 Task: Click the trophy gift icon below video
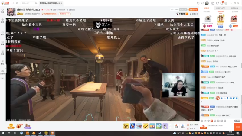11,126
